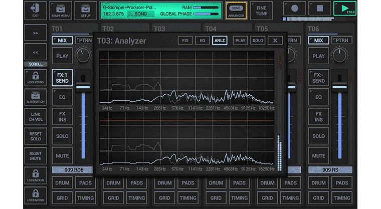Open the EQ for track T06
381x209 pixels.
point(318,97)
